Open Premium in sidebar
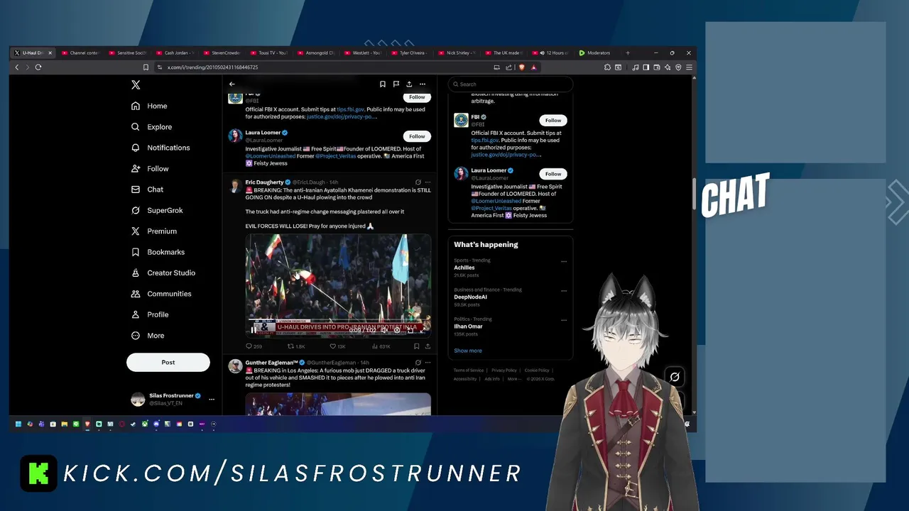Screen dimensions: 909x511 pos(154,231)
